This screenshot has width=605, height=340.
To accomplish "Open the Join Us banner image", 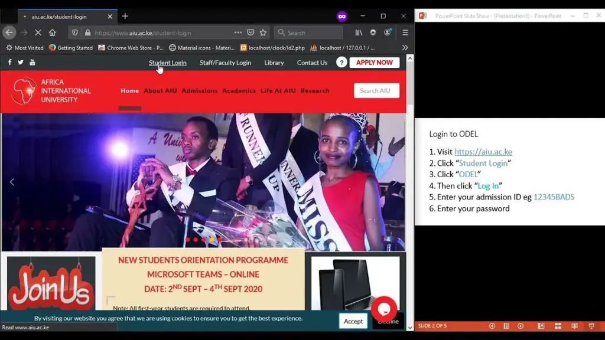I will [51, 283].
